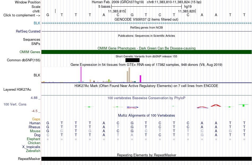Click the black BLK GTEx expression label
The image size is (252, 165).
pyautogui.click(x=37, y=75)
